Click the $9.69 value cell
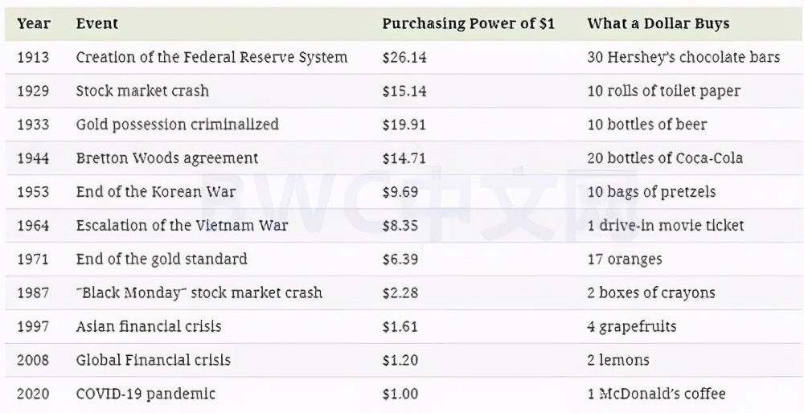The image size is (804, 413). point(400,192)
